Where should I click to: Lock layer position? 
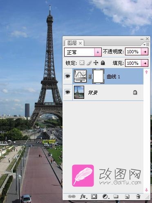pos(96,63)
